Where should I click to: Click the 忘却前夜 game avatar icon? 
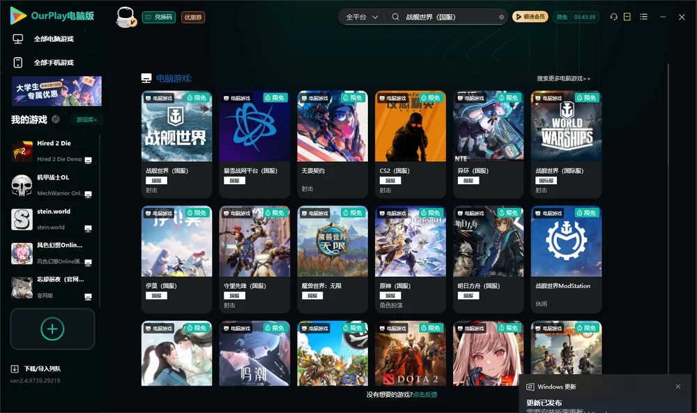click(x=22, y=287)
